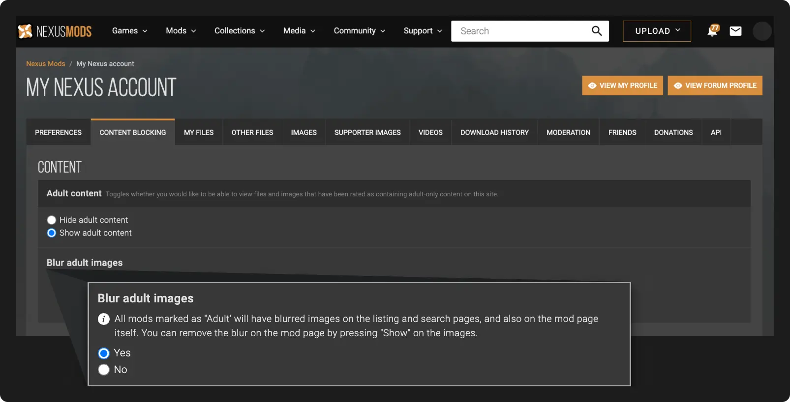Viewport: 790px width, 402px height.
Task: Switch to the Content Blocking tab
Action: point(133,133)
